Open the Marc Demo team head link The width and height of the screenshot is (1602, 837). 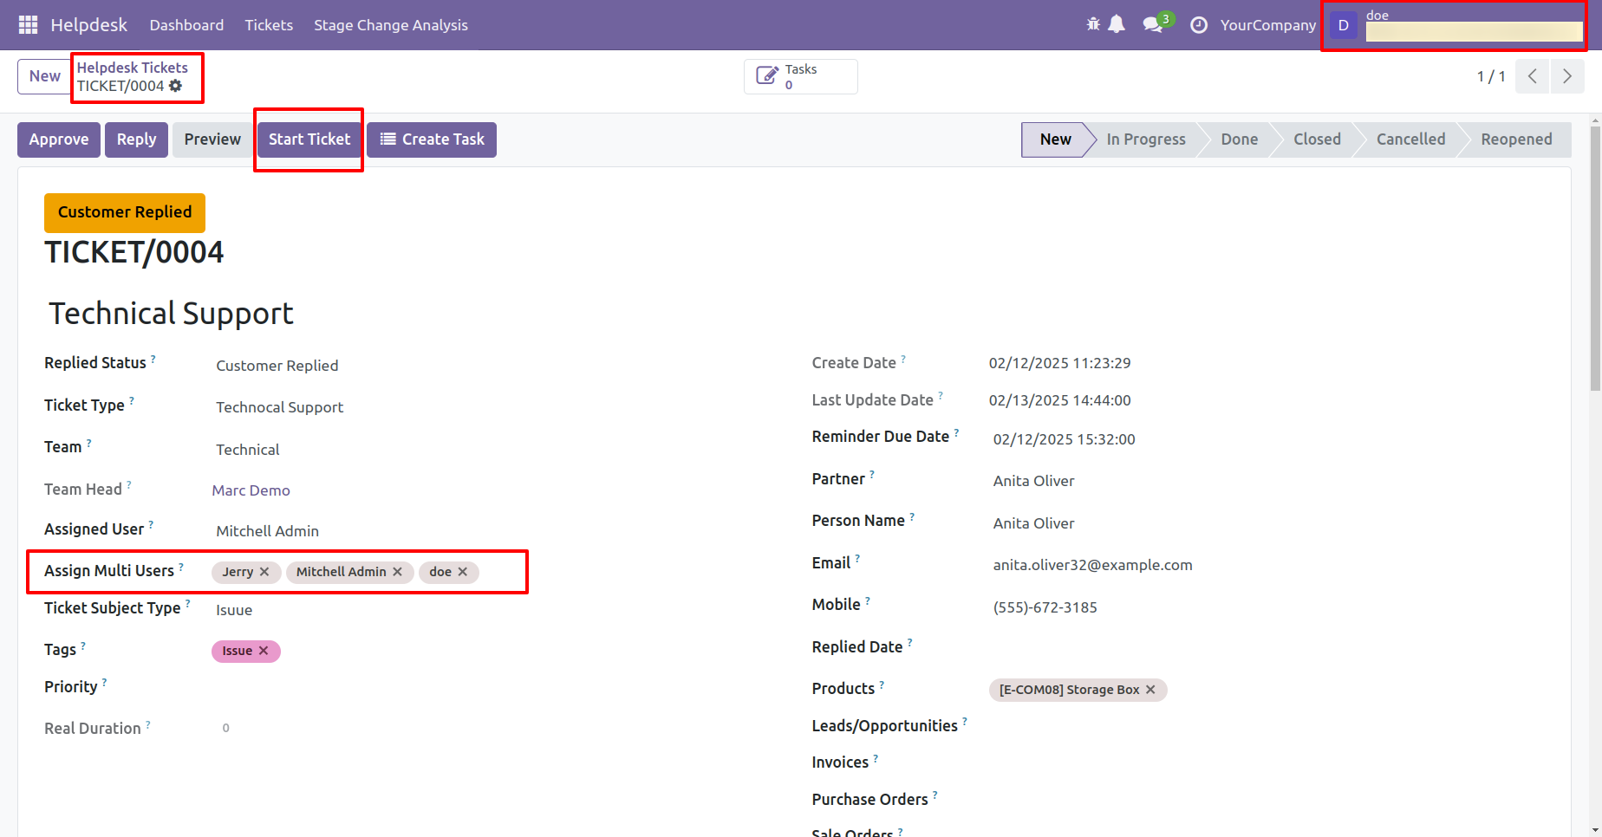click(x=251, y=490)
